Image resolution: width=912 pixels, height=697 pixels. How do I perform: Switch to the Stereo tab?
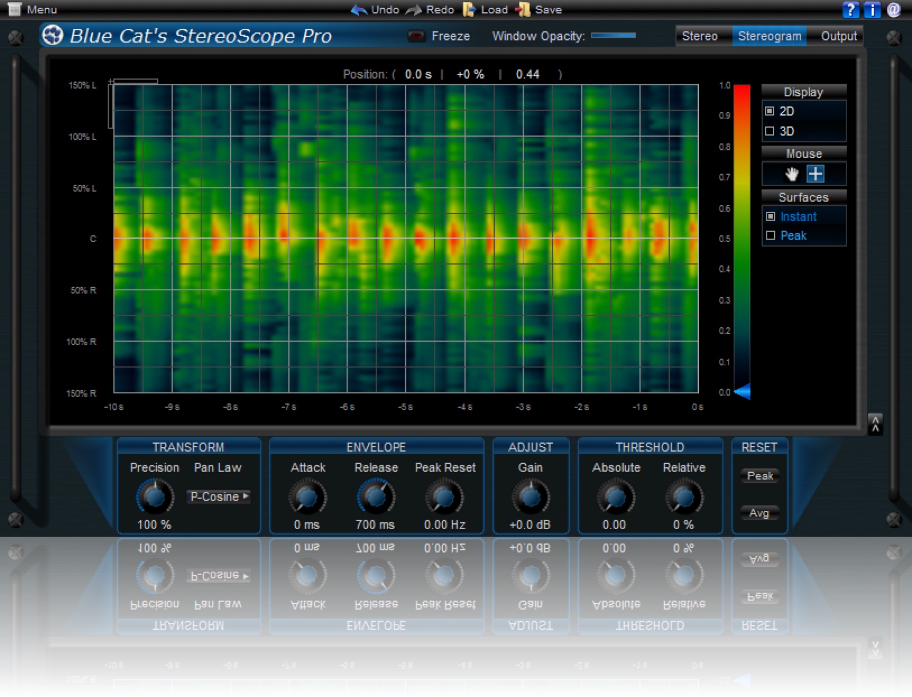click(x=699, y=36)
